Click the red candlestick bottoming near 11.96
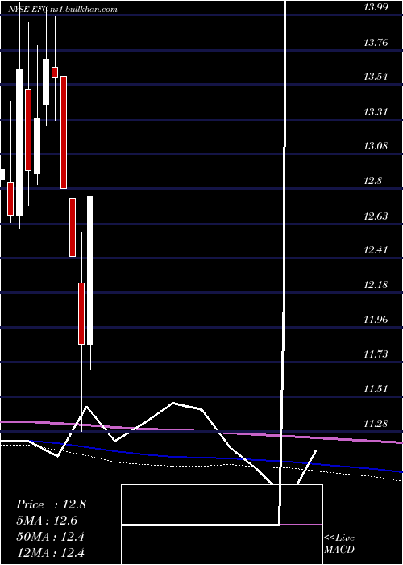Viewport: 403px width, 565px height. pyautogui.click(x=81, y=313)
